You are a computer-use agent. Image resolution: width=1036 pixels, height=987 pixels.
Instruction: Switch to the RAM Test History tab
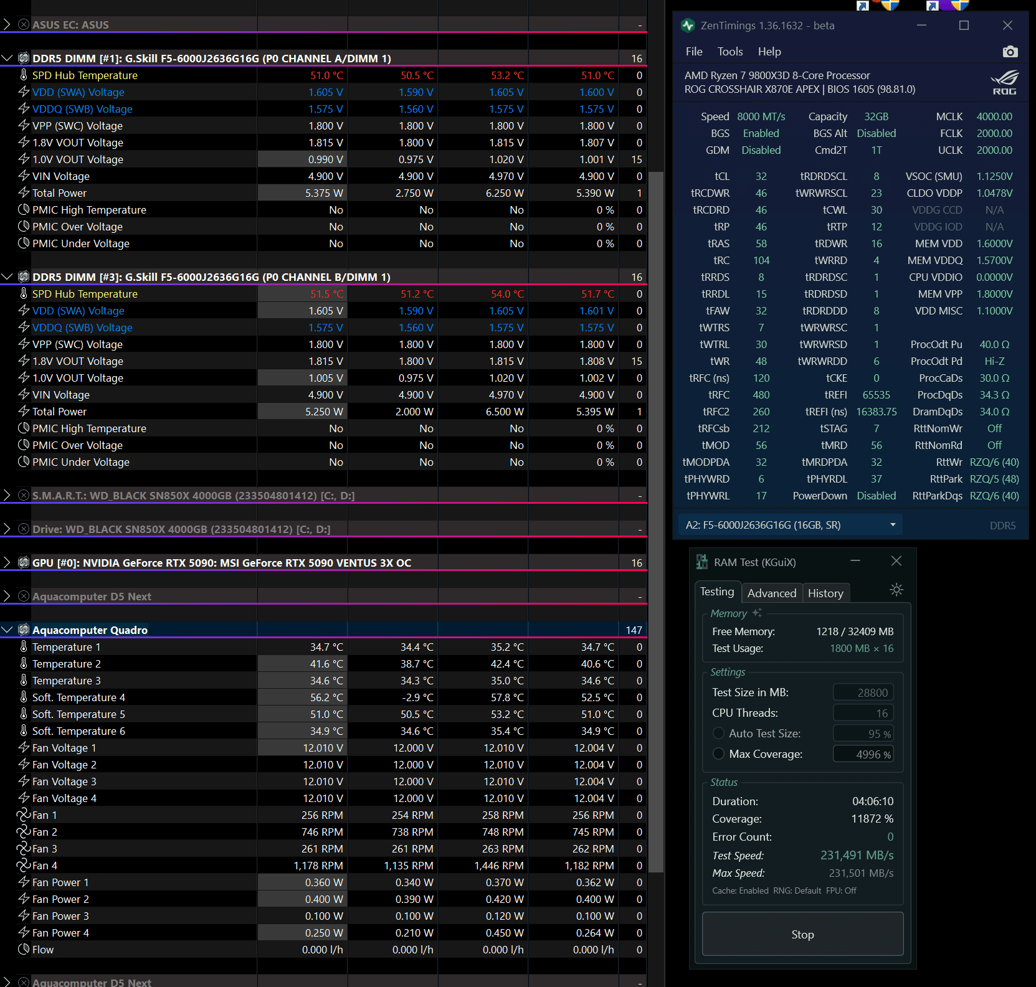tap(825, 593)
